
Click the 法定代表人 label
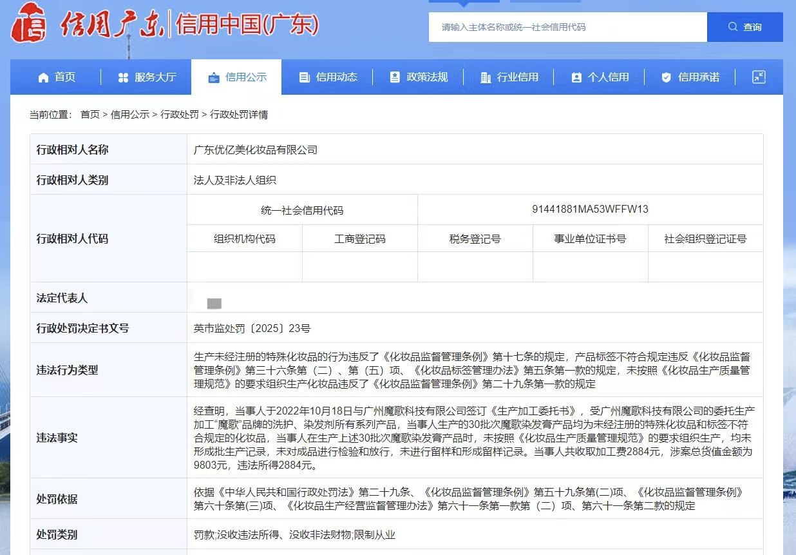pos(62,298)
